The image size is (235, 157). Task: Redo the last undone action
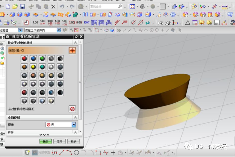point(72,6)
